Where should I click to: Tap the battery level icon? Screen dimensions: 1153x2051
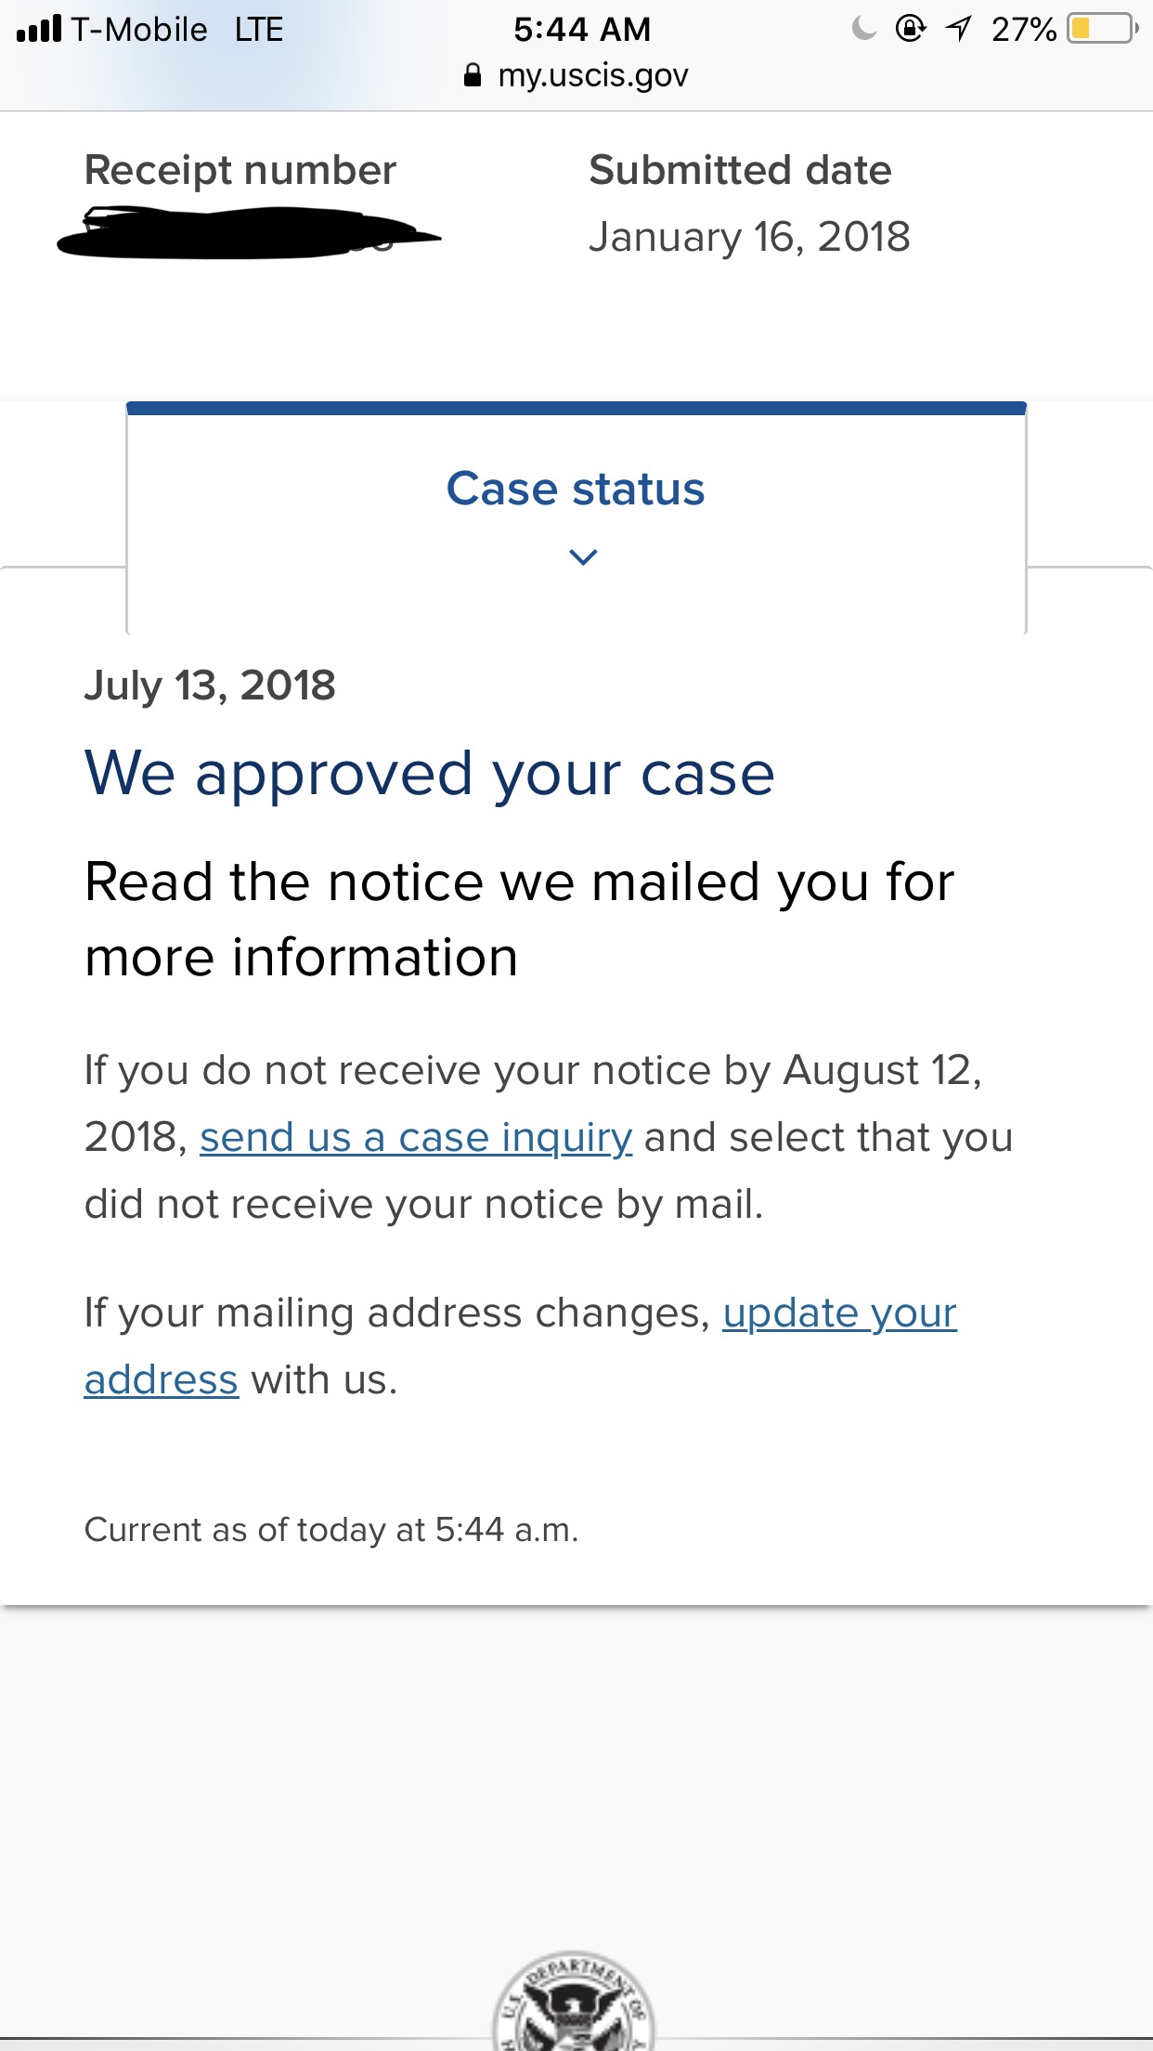pos(1103,29)
